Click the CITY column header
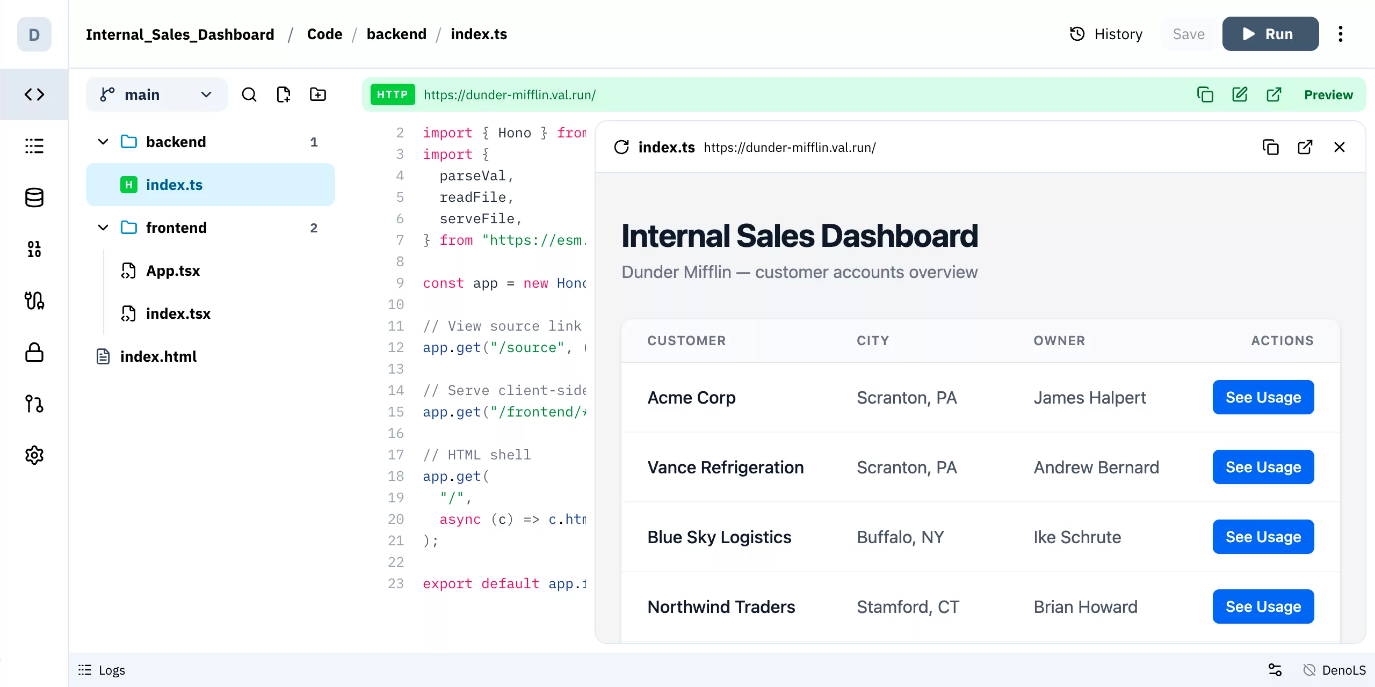The height and width of the screenshot is (687, 1375). click(x=873, y=340)
